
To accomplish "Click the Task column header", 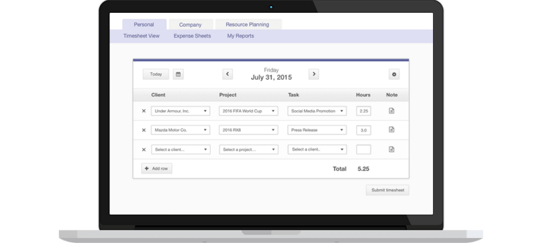I will pyautogui.click(x=293, y=95).
